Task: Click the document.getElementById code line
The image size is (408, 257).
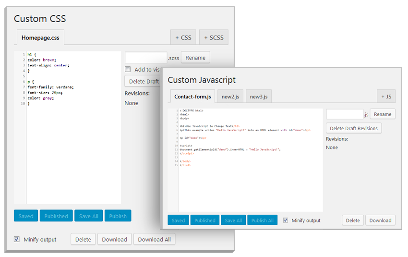Action: coord(230,149)
